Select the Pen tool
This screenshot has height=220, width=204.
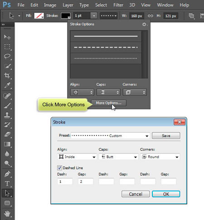point(7,174)
